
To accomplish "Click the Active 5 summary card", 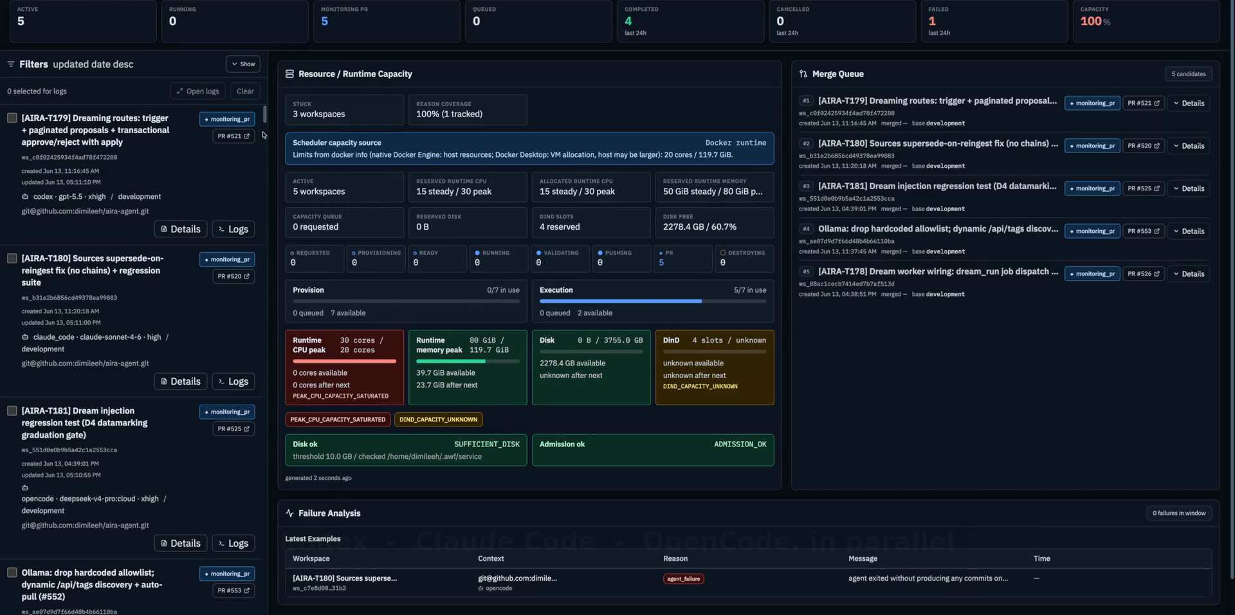I will [82, 21].
